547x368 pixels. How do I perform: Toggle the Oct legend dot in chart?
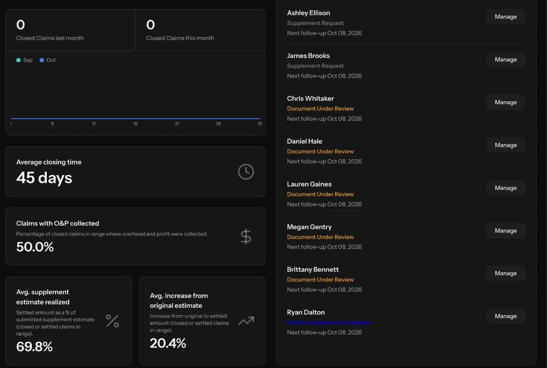pyautogui.click(x=42, y=60)
